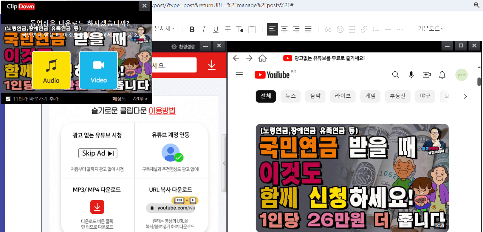Insert a horizontal divider line
Viewport: 483px width, 232px height.
coord(388,29)
